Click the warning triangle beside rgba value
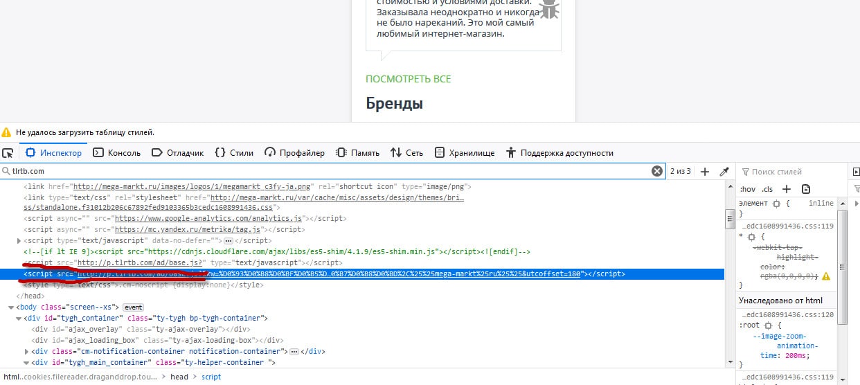Screen dimensions: 860x385 (825, 276)
